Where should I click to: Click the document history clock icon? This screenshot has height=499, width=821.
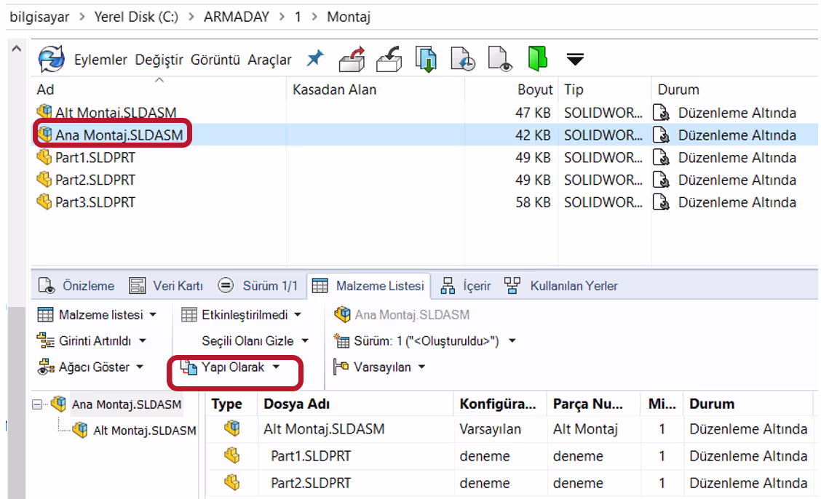coord(463,59)
